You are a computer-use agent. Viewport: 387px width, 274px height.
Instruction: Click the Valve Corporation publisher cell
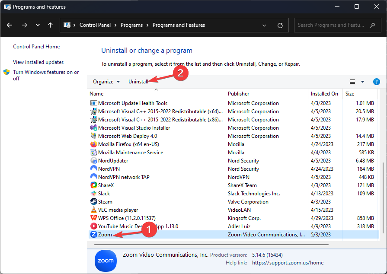(x=248, y=202)
